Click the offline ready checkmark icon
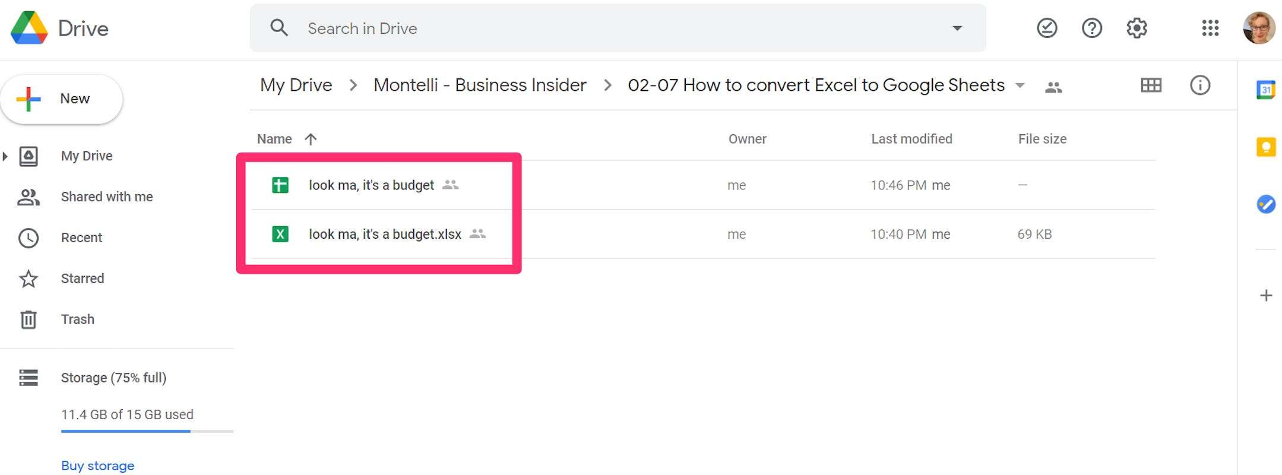The height and width of the screenshot is (475, 1282). pyautogui.click(x=1047, y=28)
